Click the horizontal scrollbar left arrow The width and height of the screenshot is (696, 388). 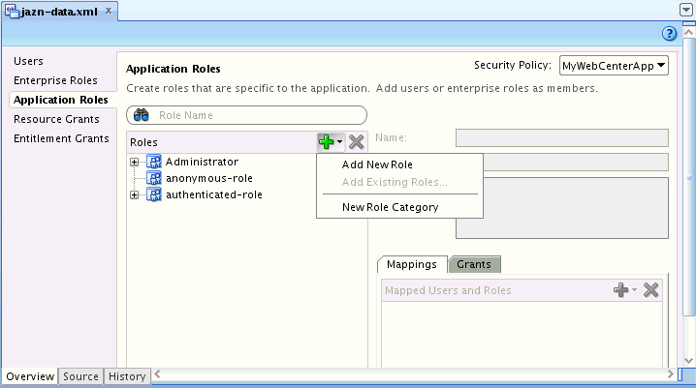pyautogui.click(x=157, y=374)
